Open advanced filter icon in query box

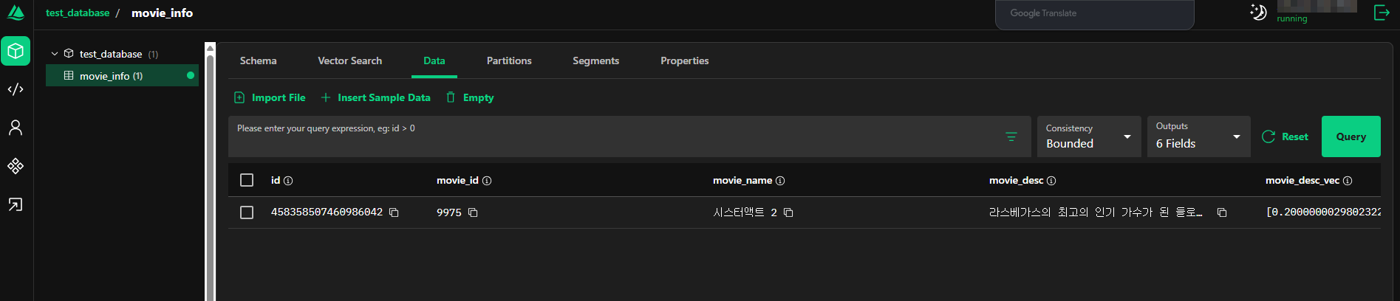pos(1011,136)
